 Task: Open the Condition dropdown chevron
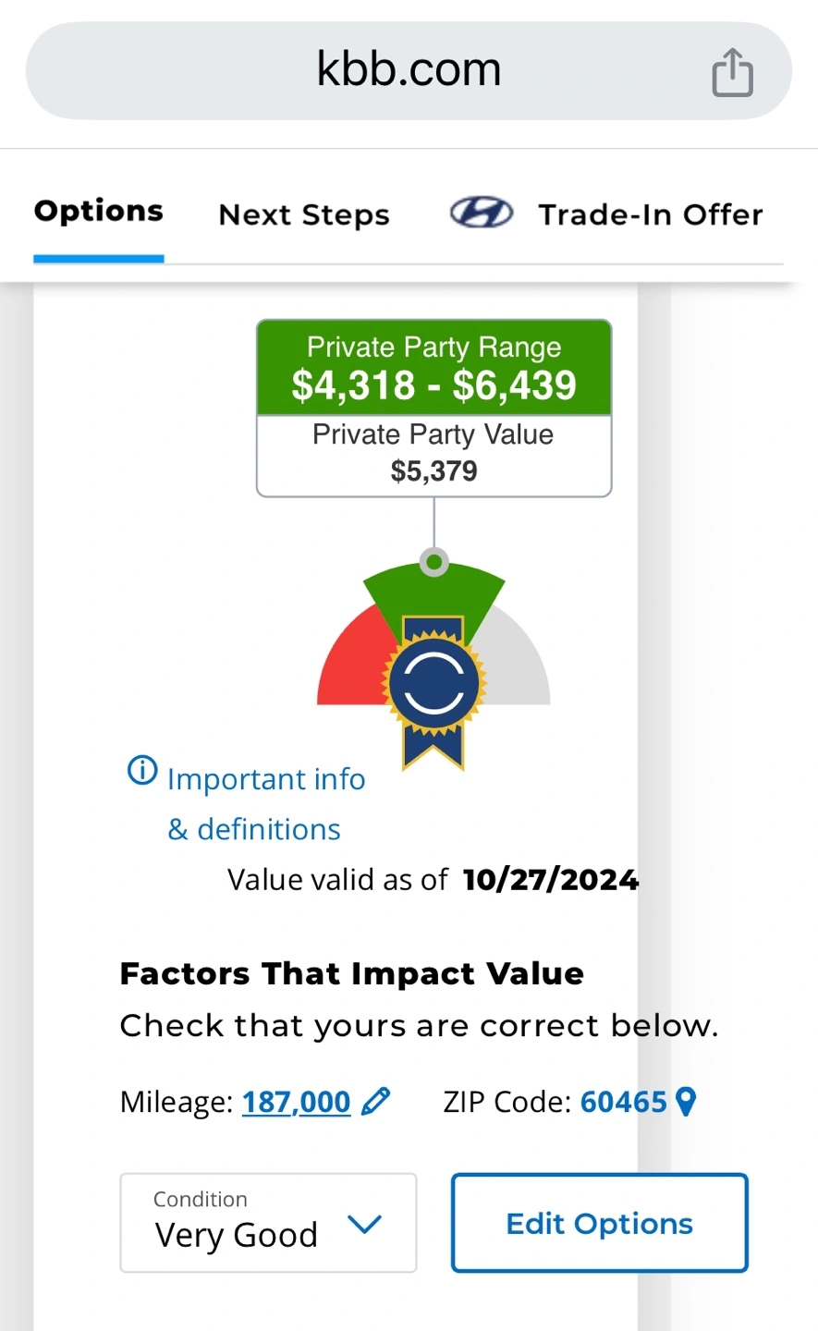(x=364, y=1225)
